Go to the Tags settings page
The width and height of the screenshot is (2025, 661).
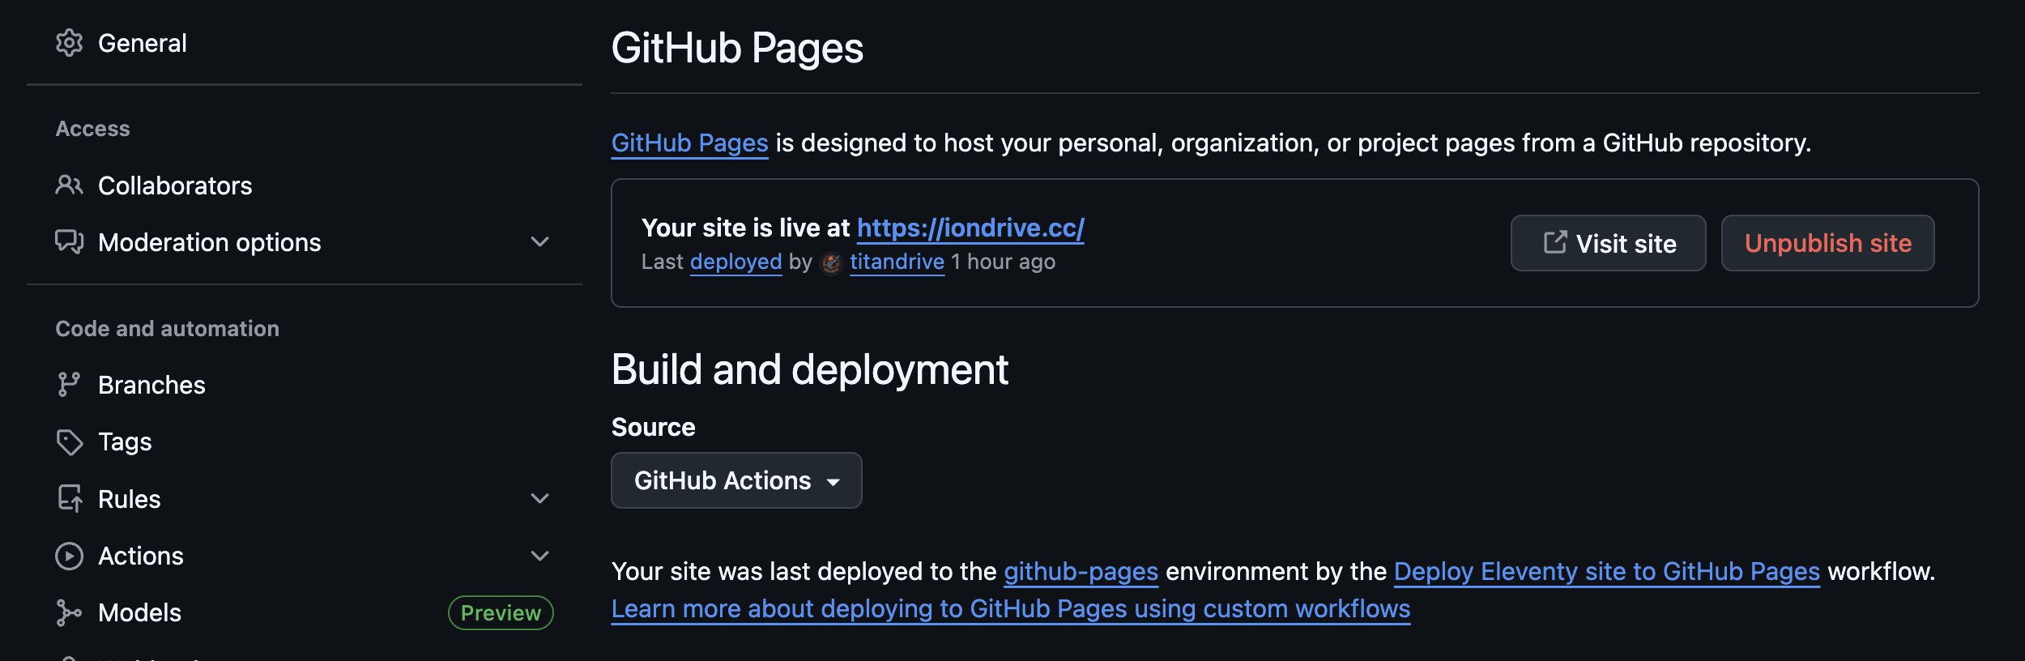(x=125, y=442)
